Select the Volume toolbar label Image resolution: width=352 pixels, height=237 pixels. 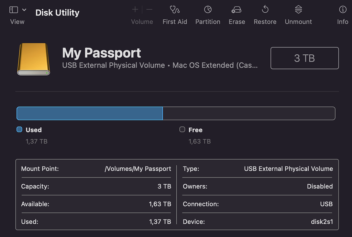pos(142,21)
